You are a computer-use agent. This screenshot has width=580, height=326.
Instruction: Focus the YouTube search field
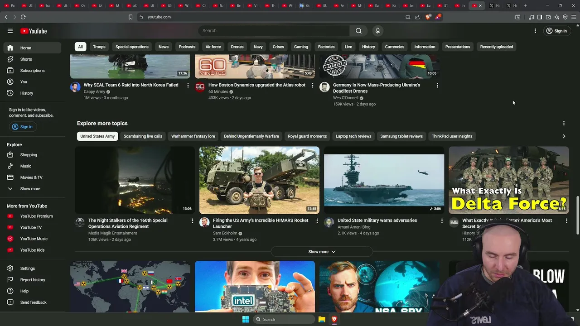274,31
